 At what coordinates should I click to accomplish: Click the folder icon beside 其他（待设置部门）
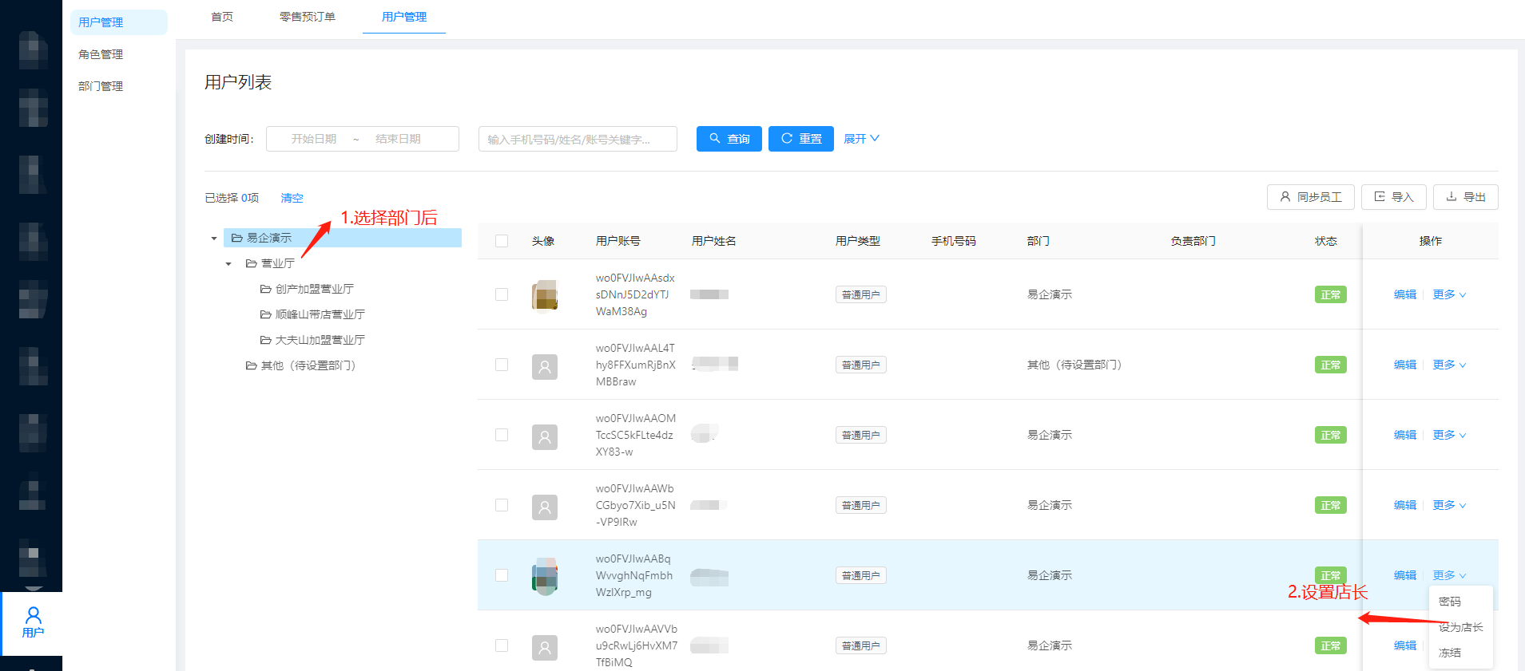point(252,365)
